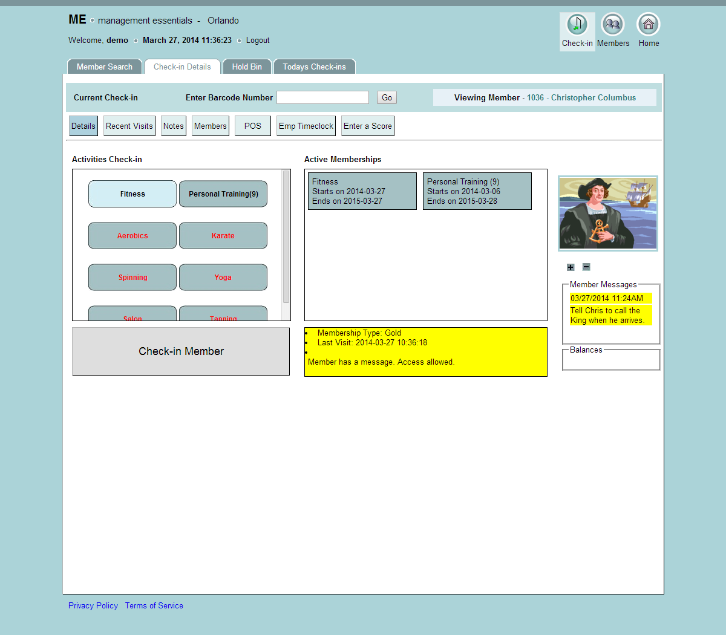
Task: Click the Check-in Member button
Action: [x=181, y=351]
